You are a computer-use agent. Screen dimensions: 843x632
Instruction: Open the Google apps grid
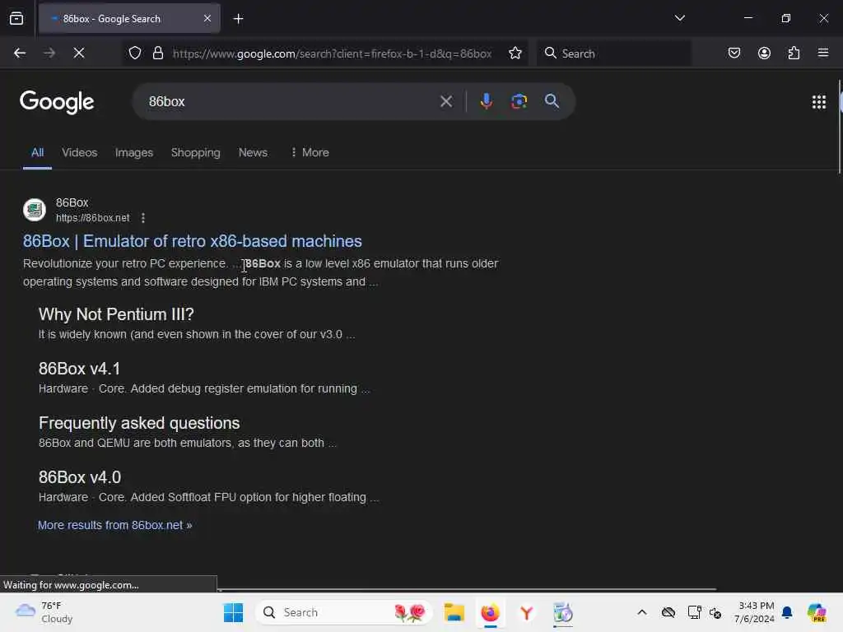(x=819, y=101)
